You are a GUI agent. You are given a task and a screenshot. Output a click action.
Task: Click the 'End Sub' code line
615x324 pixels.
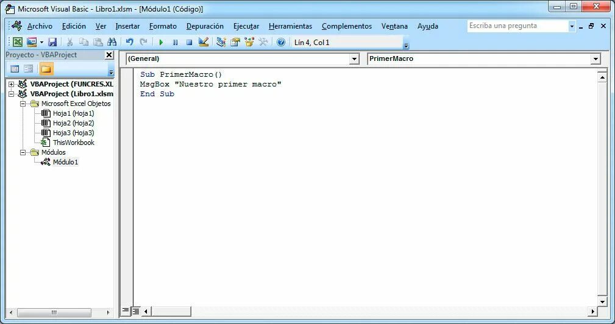(x=157, y=94)
